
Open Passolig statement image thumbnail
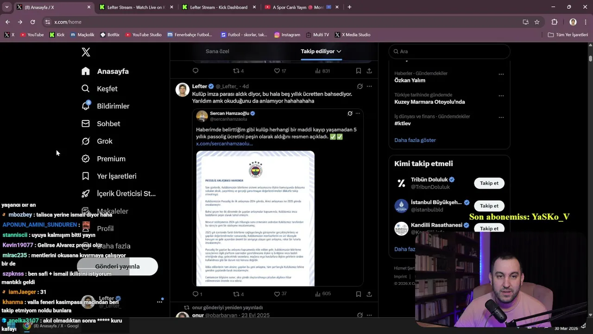tap(255, 218)
